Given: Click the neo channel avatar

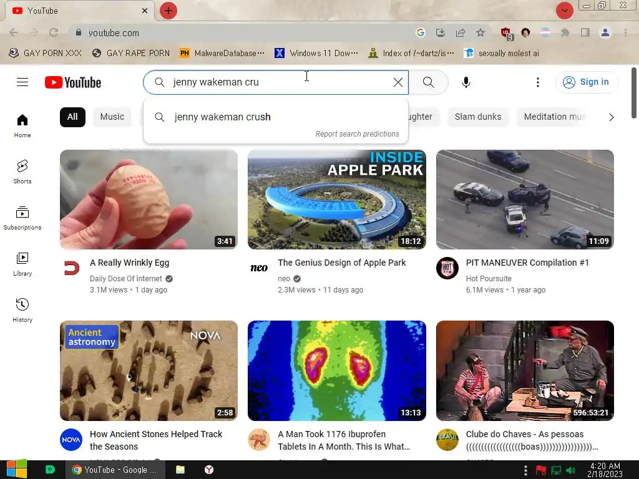Looking at the screenshot, I should pyautogui.click(x=259, y=268).
